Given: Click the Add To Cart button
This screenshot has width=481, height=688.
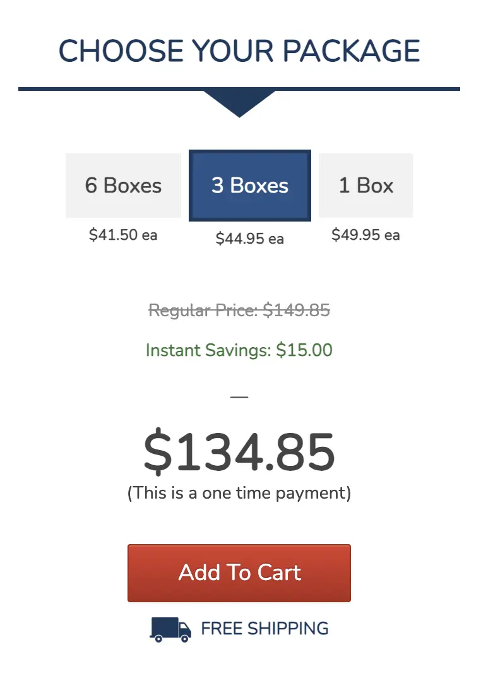Looking at the screenshot, I should coord(239,572).
